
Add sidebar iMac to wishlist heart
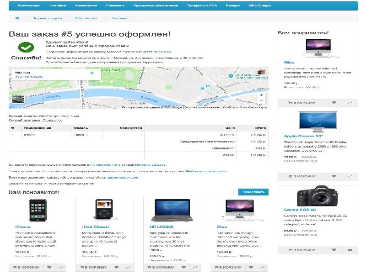click(x=334, y=102)
